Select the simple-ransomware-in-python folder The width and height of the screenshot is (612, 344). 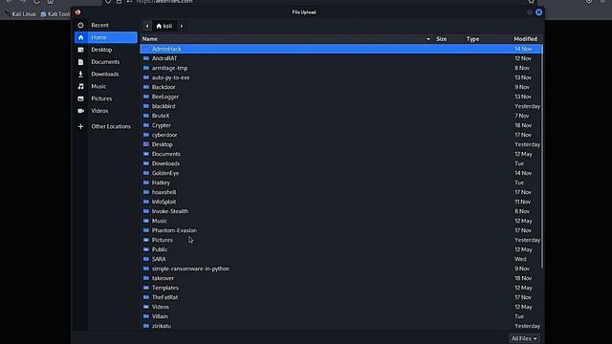click(x=341, y=269)
